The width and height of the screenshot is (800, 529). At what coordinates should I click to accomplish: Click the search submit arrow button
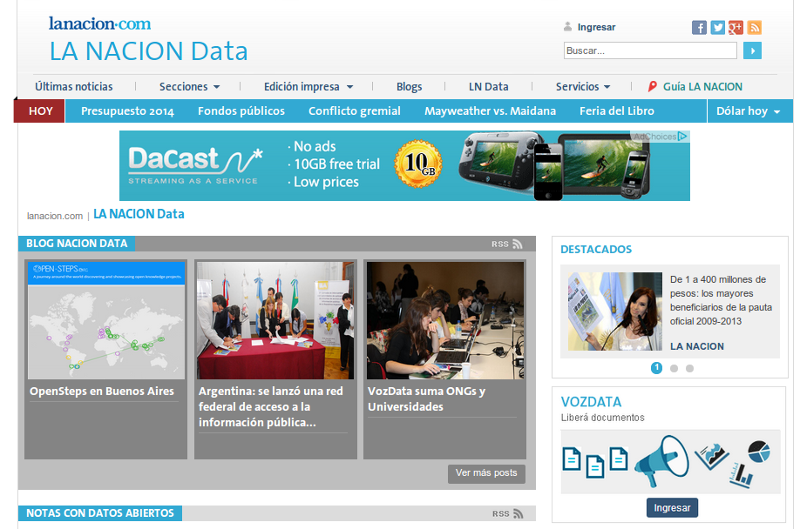point(752,50)
